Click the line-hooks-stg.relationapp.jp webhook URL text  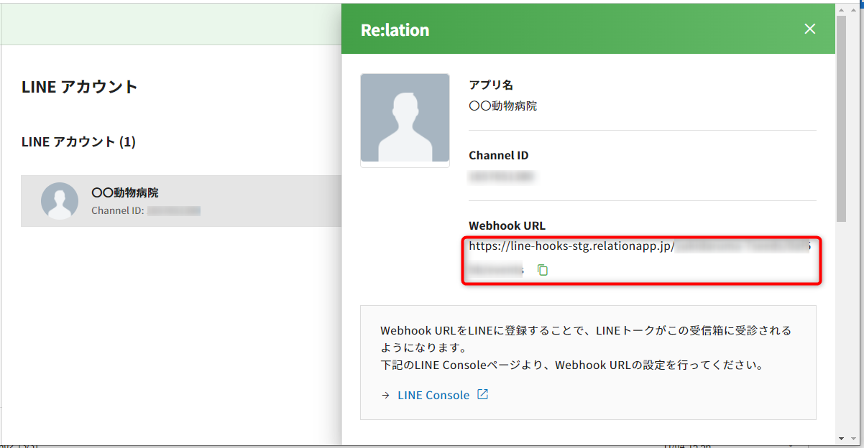point(571,246)
